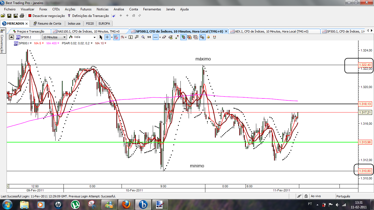Image resolution: width=374 pixels, height=210 pixels.
Task: Click the 1.313,96 green level label
Action: point(365,142)
